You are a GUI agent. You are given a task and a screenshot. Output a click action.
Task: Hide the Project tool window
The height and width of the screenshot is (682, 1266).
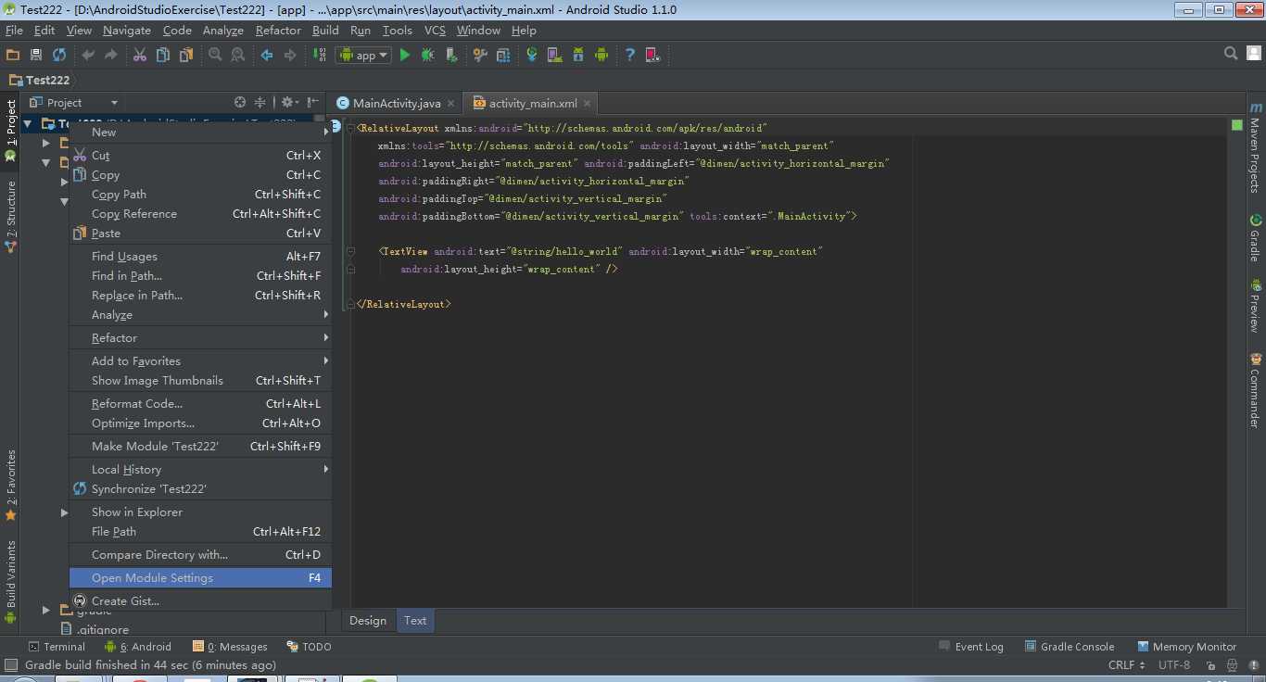coord(312,103)
